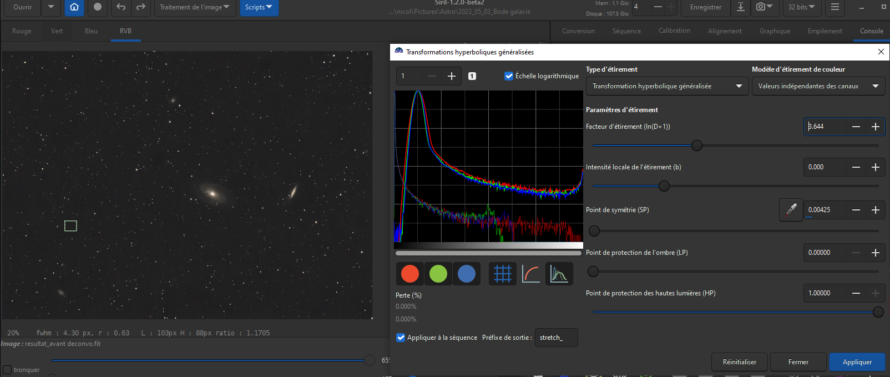Click the Appliquer button
The image size is (890, 377).
[x=857, y=362]
